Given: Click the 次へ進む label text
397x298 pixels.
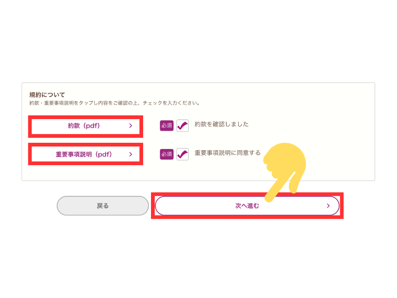Looking at the screenshot, I should 247,206.
